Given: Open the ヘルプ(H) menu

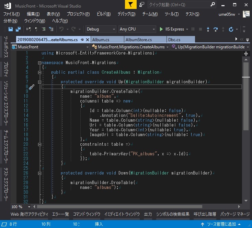Looking at the screenshot, I should pos(60,21).
